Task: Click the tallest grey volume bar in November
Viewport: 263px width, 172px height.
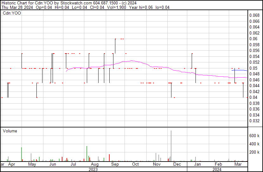Action: [171, 146]
